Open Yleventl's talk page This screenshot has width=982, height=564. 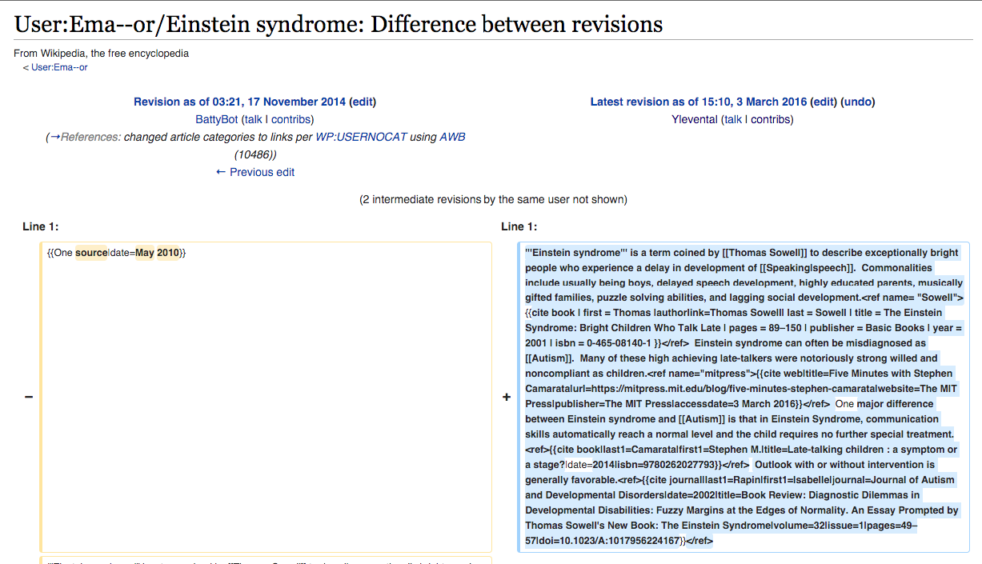click(733, 119)
